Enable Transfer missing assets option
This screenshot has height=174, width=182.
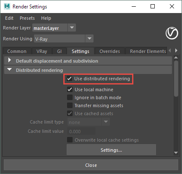click(70, 105)
